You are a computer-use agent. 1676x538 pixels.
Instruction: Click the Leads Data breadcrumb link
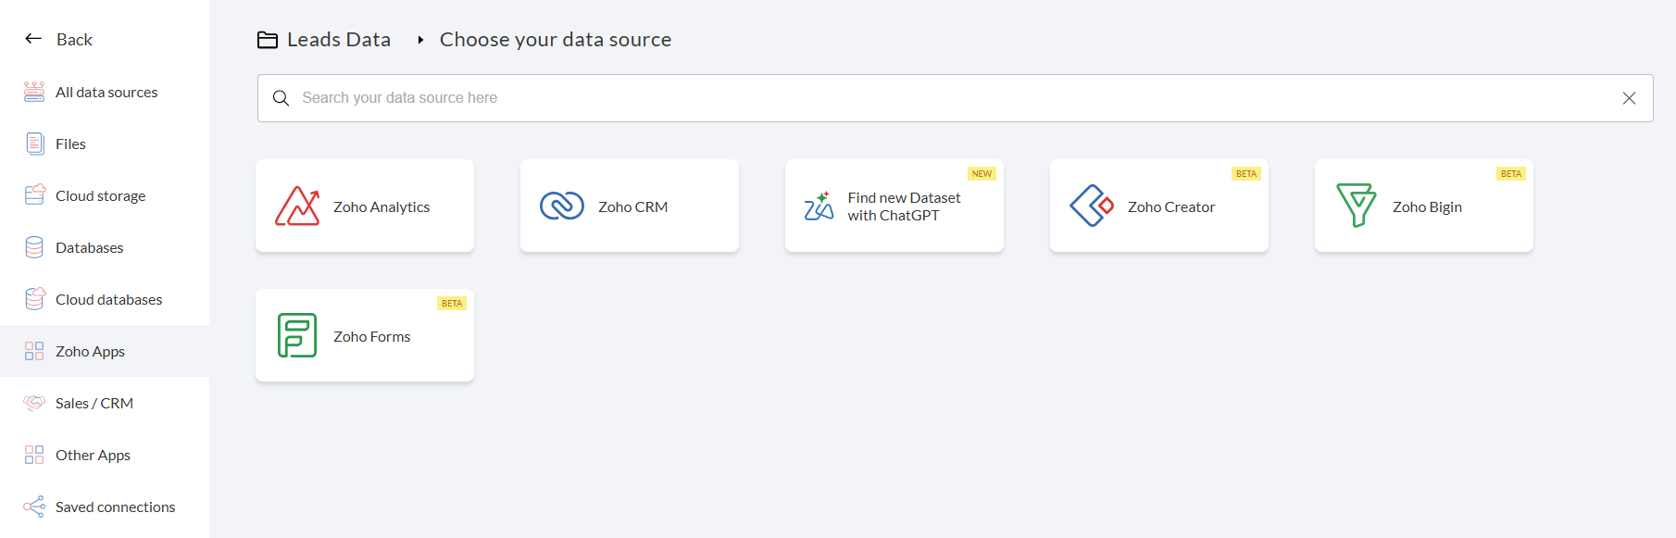click(338, 40)
